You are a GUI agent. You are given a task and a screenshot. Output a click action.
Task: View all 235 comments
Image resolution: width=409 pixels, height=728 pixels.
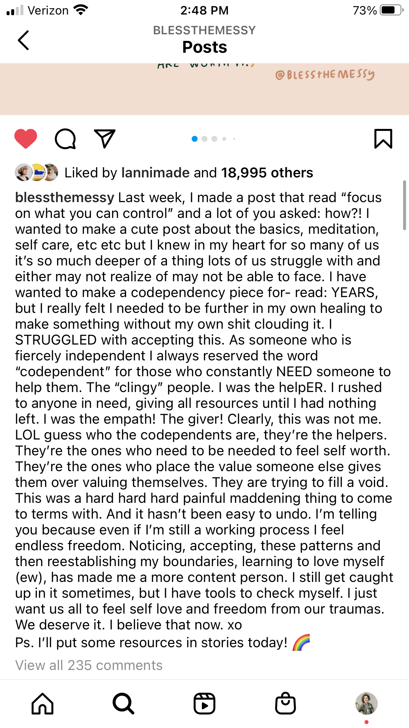pos(89,665)
